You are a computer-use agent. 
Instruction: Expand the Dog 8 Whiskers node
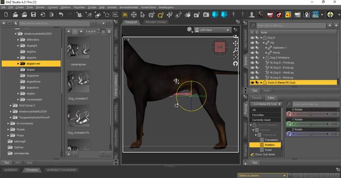pos(264,58)
